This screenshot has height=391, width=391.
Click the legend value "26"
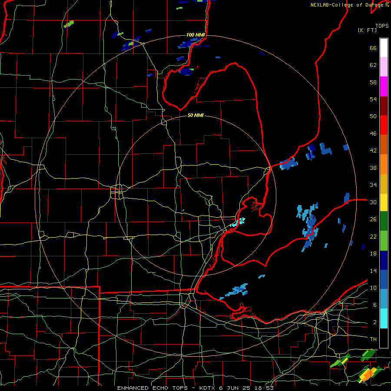tap(373, 219)
